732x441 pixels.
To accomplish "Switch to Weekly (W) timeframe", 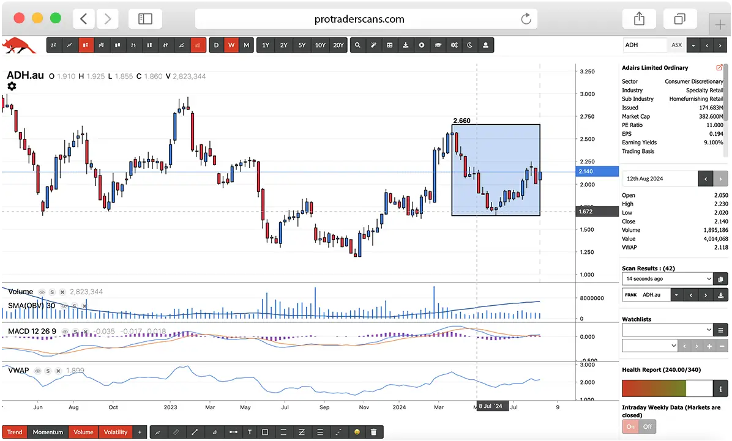I will pyautogui.click(x=231, y=45).
